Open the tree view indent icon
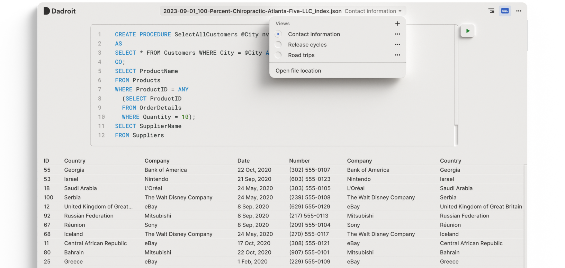565x268 pixels. point(491,11)
